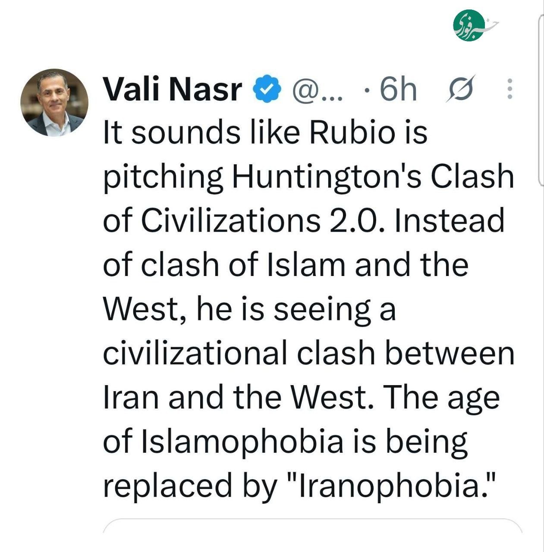This screenshot has width=544, height=552.
Task: Open the Vali Nasr display name link
Action: point(173,89)
